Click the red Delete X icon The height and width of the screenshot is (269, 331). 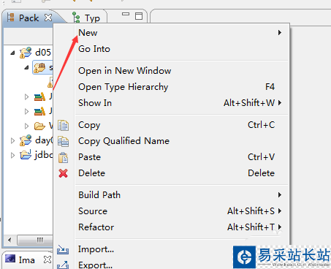pyautogui.click(x=64, y=173)
